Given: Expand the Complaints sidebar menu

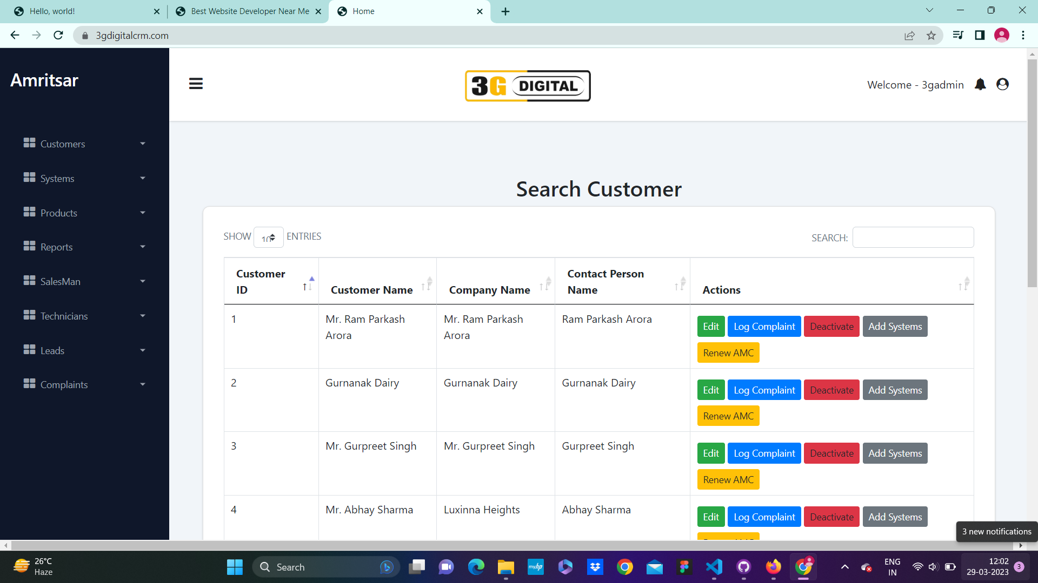Looking at the screenshot, I should click(x=84, y=385).
